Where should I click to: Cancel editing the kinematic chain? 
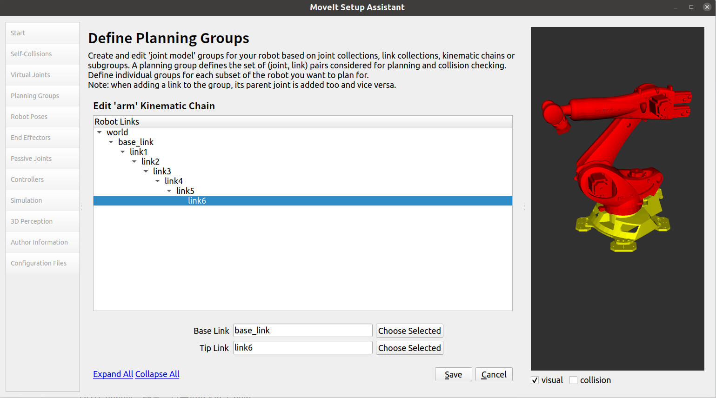pyautogui.click(x=494, y=374)
